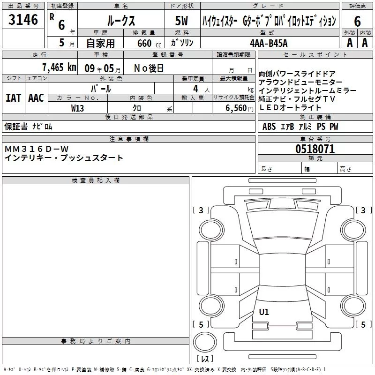This screenshot has height=375, width=375.
Task: Click the interior color クロ
Action: (137, 108)
